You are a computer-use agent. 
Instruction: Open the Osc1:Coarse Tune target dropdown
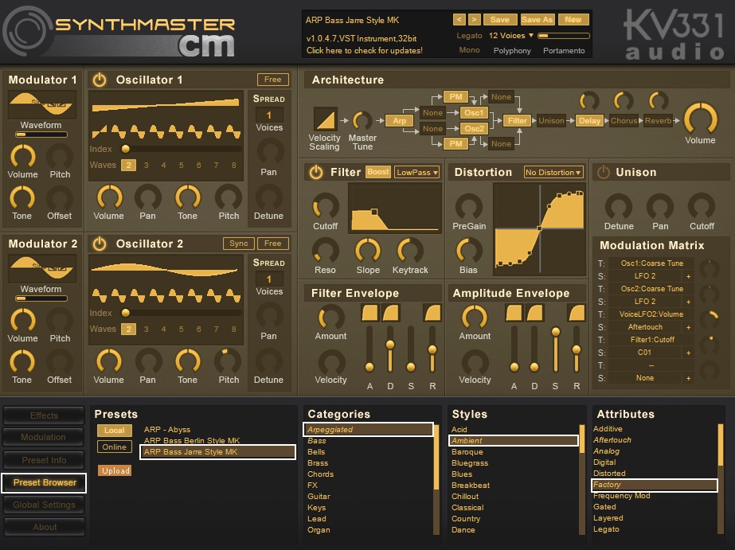tap(652, 263)
